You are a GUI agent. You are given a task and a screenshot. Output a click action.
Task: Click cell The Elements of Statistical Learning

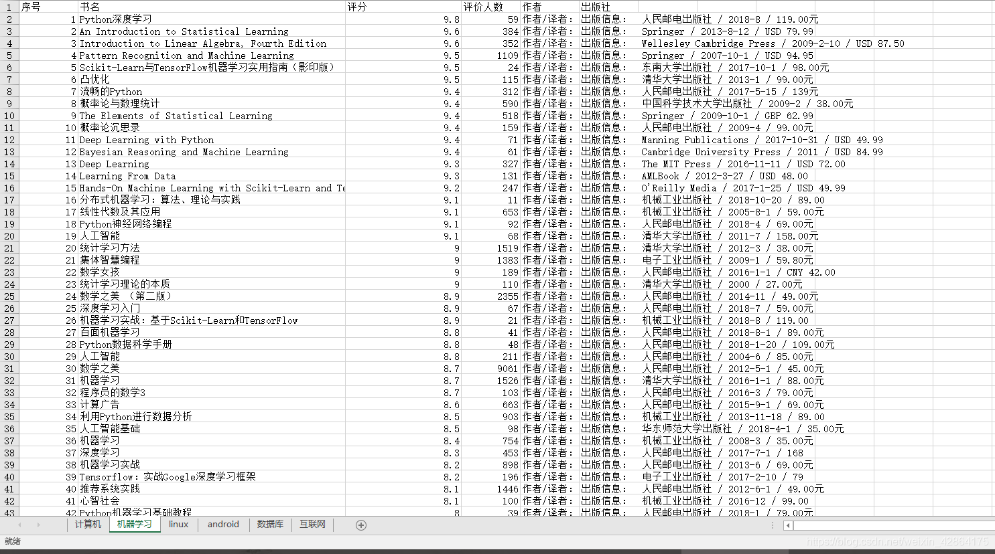click(x=212, y=116)
